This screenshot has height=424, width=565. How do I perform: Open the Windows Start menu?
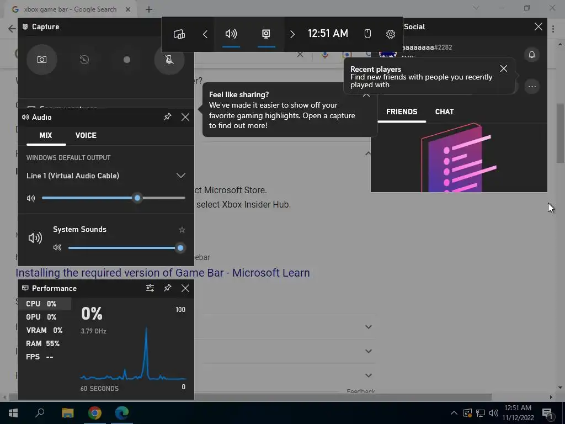tap(13, 413)
